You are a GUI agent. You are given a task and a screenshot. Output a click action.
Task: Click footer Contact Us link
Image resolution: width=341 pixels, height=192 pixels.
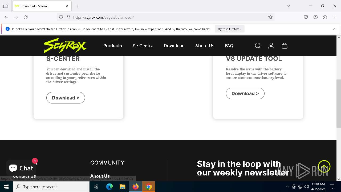24,176
